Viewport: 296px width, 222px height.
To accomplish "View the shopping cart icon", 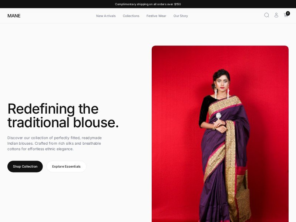I will pos(286,15).
